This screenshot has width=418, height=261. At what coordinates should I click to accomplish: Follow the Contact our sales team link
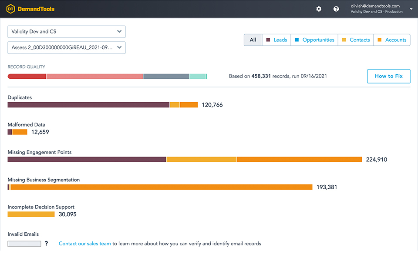85,244
